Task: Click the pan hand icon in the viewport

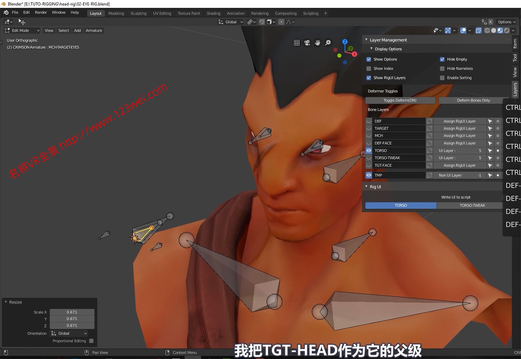Action: (x=317, y=43)
